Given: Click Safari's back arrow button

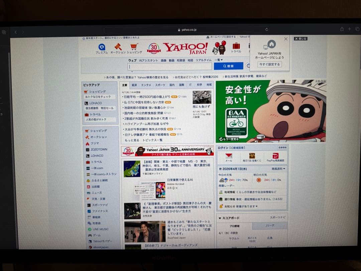Looking at the screenshot, I should (x=16, y=32).
